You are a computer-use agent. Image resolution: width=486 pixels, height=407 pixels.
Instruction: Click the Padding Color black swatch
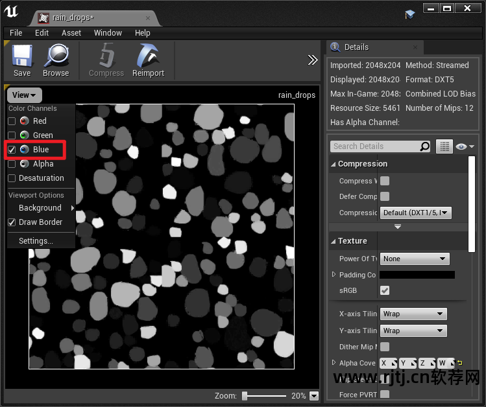click(x=417, y=275)
